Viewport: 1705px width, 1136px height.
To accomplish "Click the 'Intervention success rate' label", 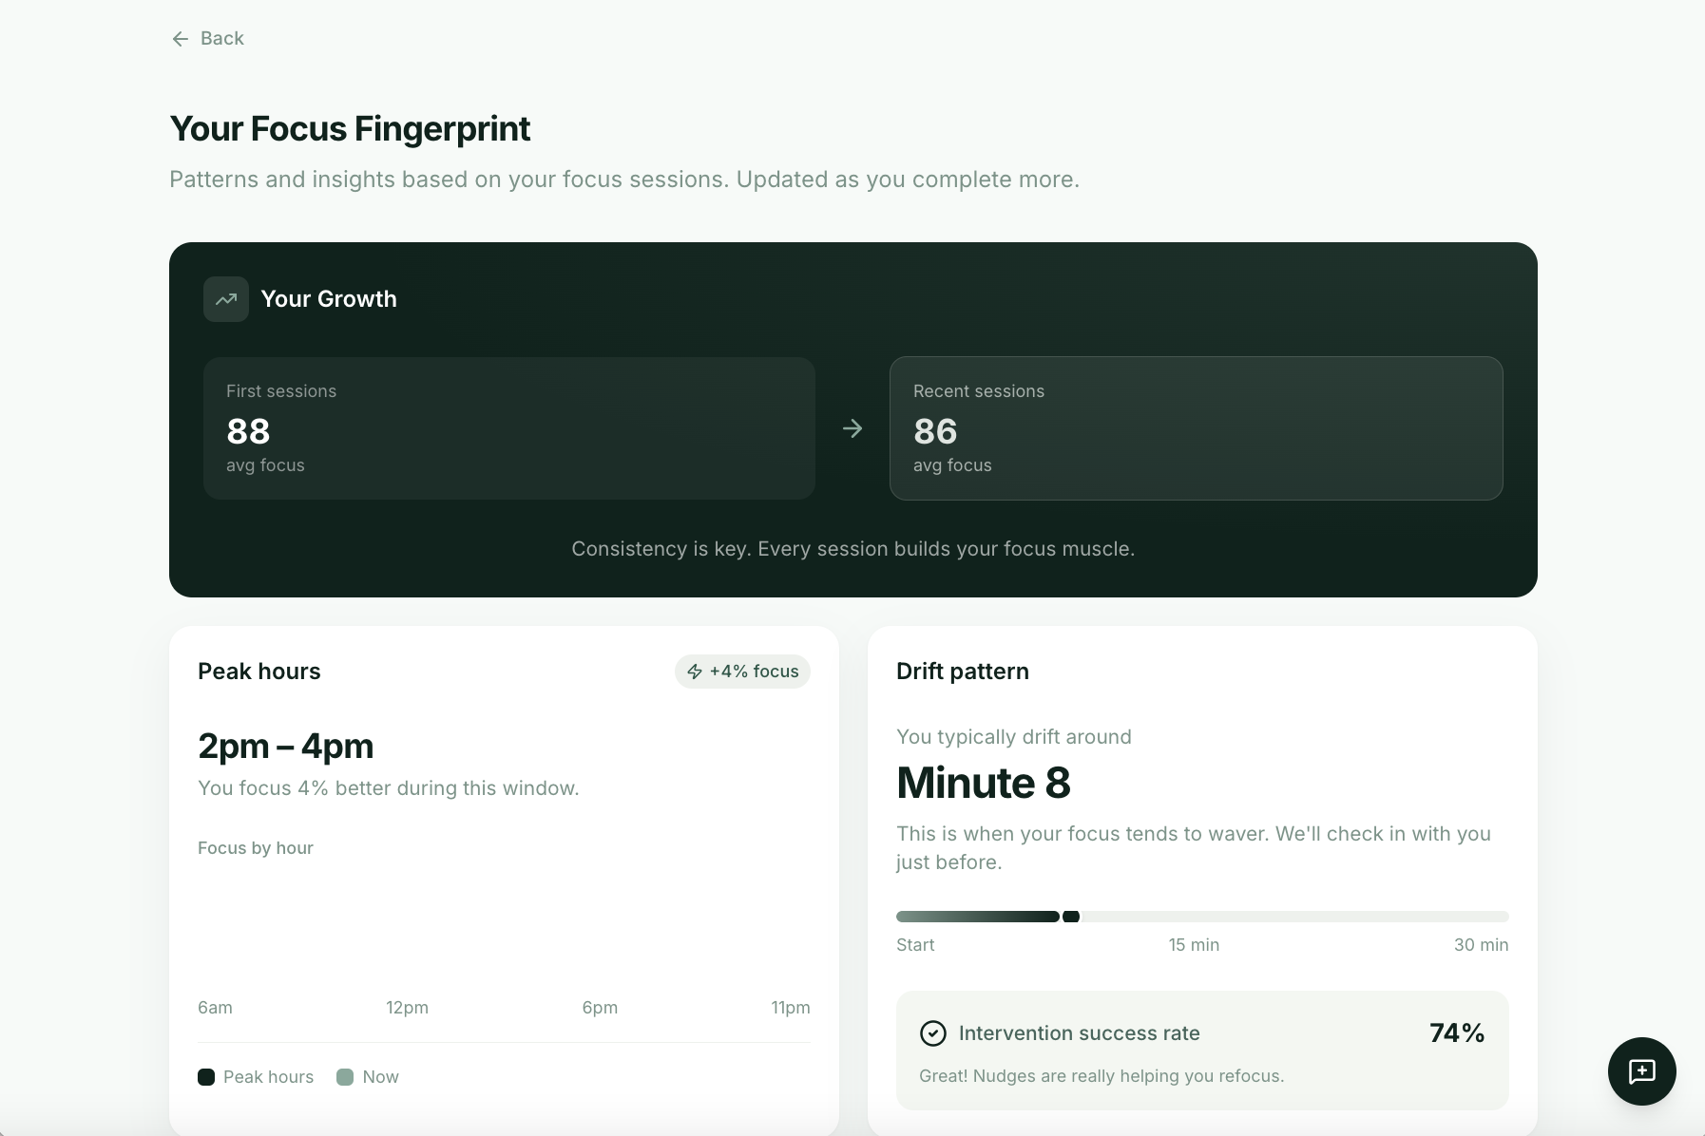I will pyautogui.click(x=1080, y=1033).
